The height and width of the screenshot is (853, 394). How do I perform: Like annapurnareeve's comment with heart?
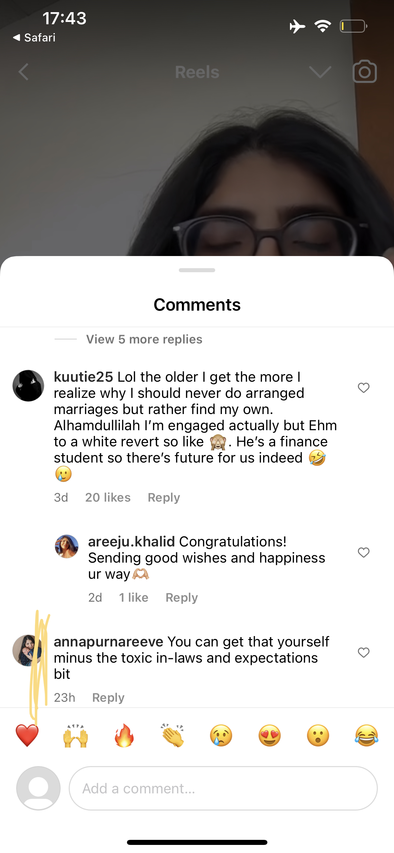364,653
